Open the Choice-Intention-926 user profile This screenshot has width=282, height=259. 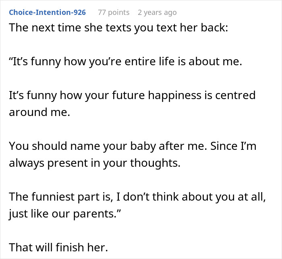coord(47,12)
